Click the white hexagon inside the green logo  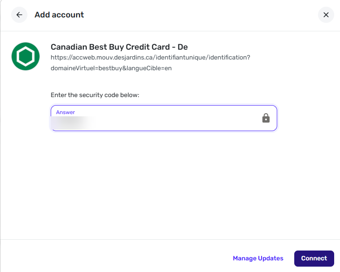pos(26,56)
